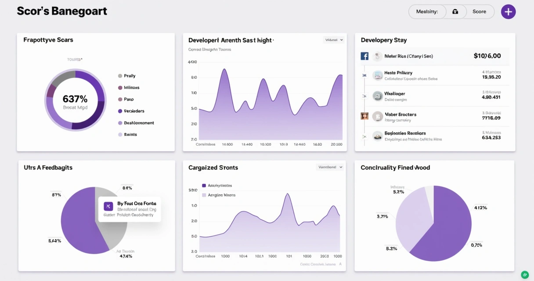Open the photo thumbnail left of Maber Sirocters
534x281 pixels.
[x=364, y=116]
